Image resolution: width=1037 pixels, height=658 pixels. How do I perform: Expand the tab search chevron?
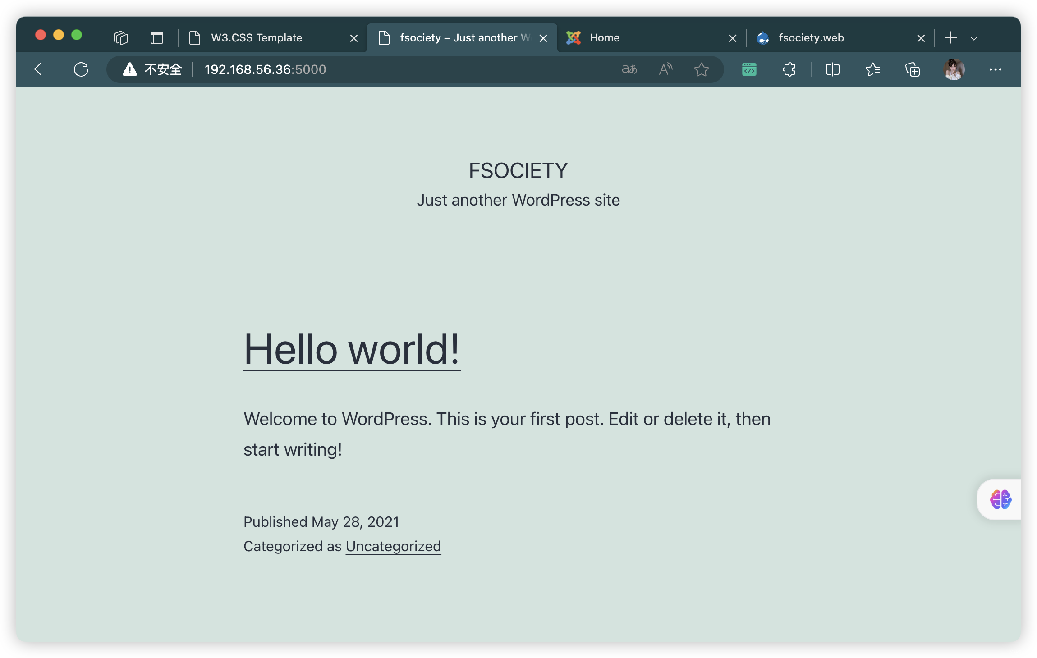coord(974,38)
